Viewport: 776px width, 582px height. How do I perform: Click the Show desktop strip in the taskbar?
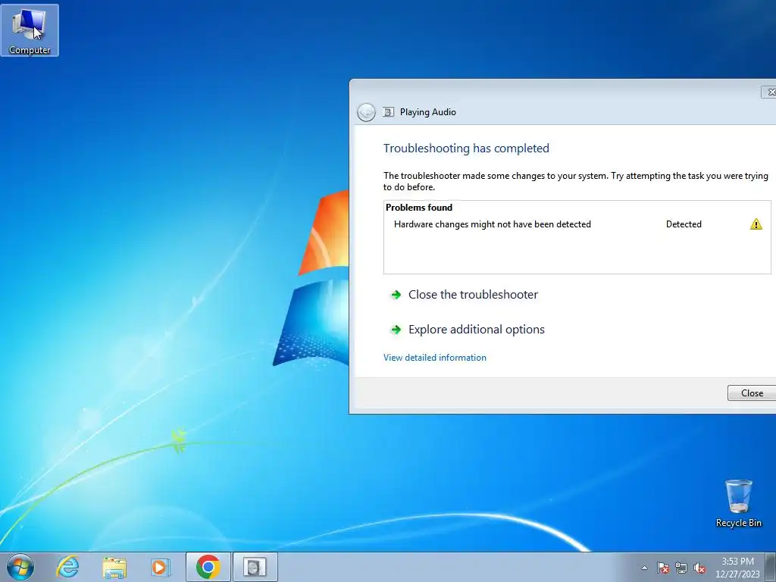[x=771, y=567]
